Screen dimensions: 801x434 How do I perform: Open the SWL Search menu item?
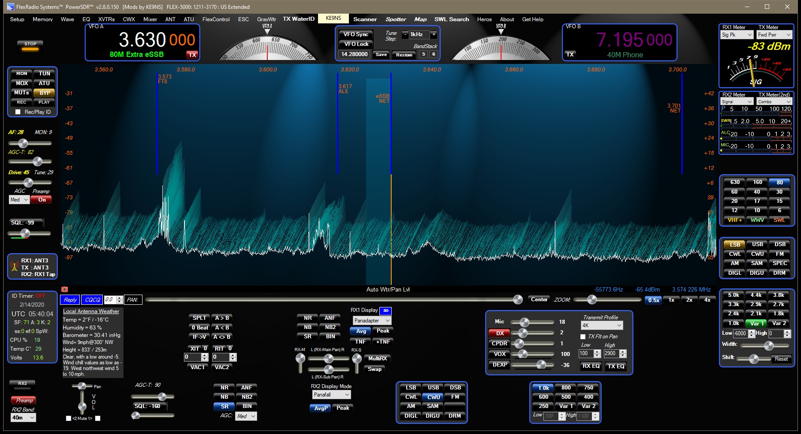click(x=452, y=19)
